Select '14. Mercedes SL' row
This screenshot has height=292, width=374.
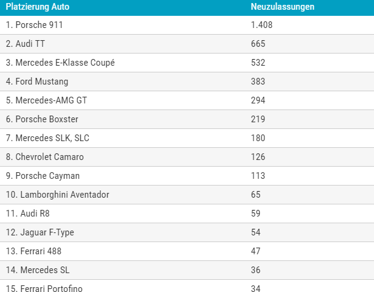coord(187,270)
